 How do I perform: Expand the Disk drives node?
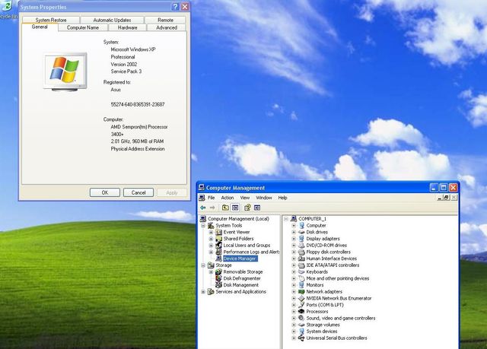coord(294,232)
